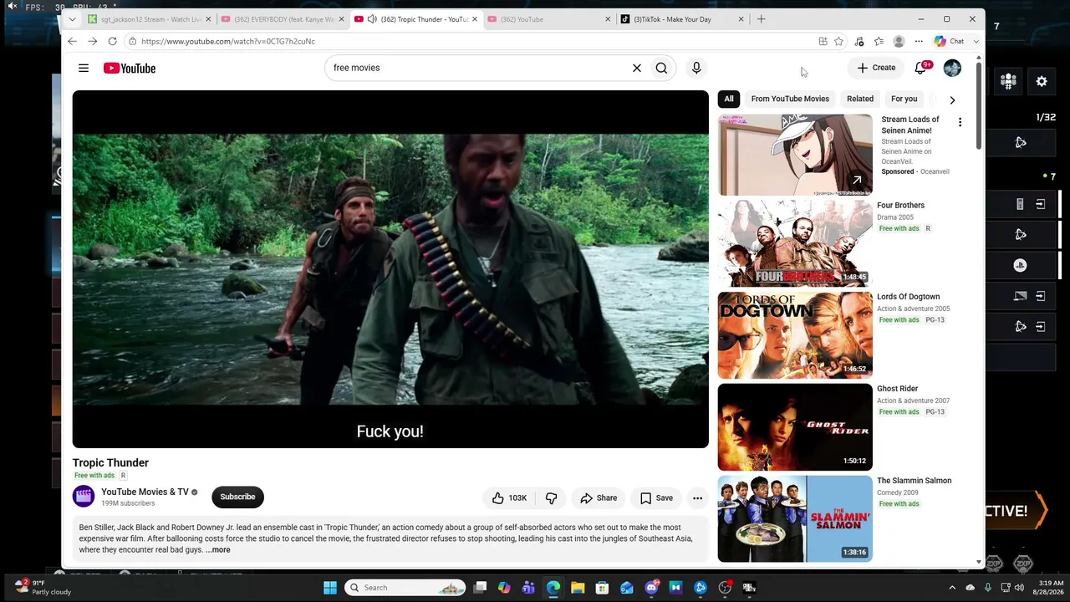Open a new browser tab
The image size is (1070, 602).
761,19
